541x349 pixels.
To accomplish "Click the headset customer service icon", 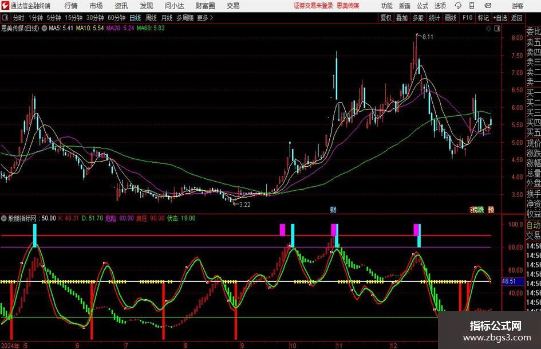I will pyautogui.click(x=458, y=6).
